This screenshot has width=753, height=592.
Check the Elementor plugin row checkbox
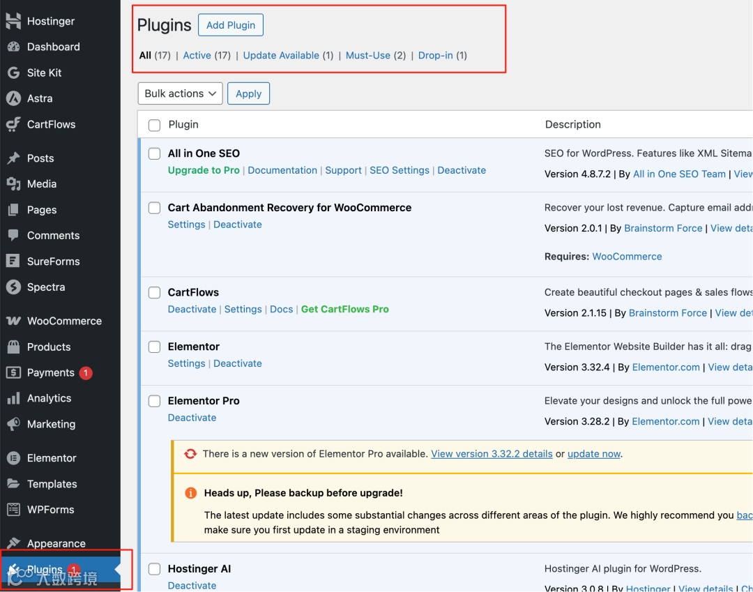[154, 347]
